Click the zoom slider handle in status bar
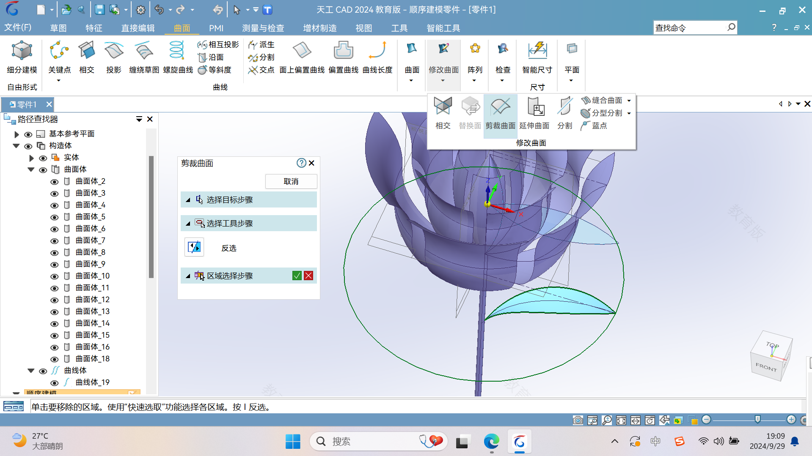Screen dimensions: 812x456 757,419
